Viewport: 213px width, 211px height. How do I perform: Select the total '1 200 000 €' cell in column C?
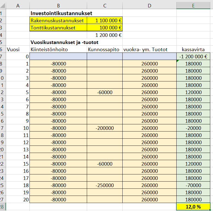[105, 35]
